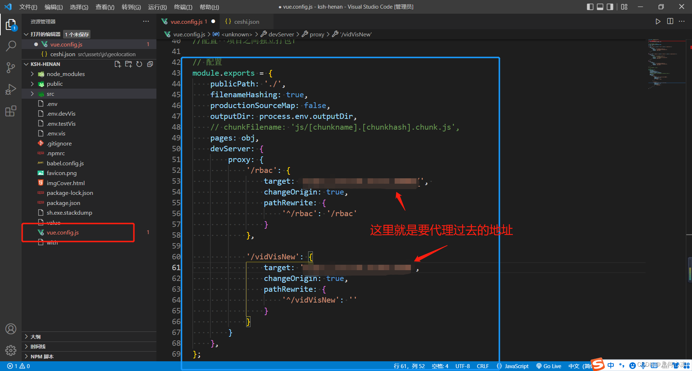Open the Accounts icon in activity bar

click(x=11, y=329)
